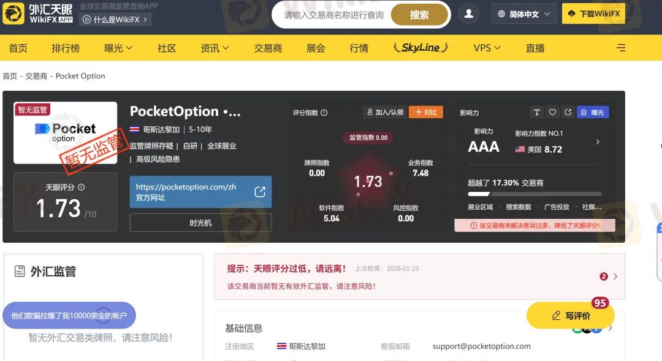Click the US flag beside 美国 8.72
662x361 pixels.
tap(520, 149)
